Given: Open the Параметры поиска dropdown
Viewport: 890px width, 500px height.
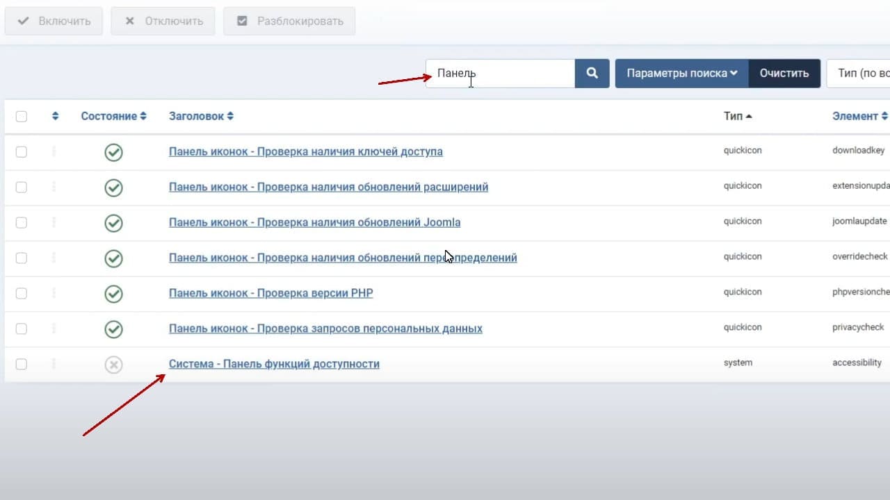Looking at the screenshot, I should [x=682, y=73].
